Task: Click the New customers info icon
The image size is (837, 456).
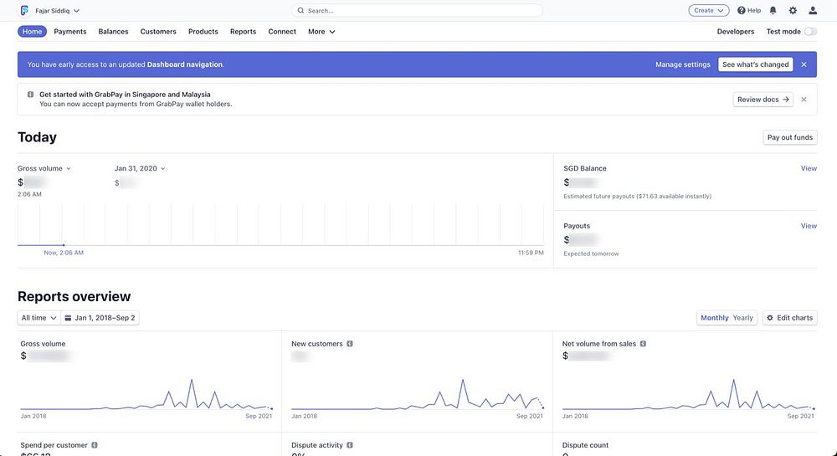Action: pyautogui.click(x=350, y=344)
